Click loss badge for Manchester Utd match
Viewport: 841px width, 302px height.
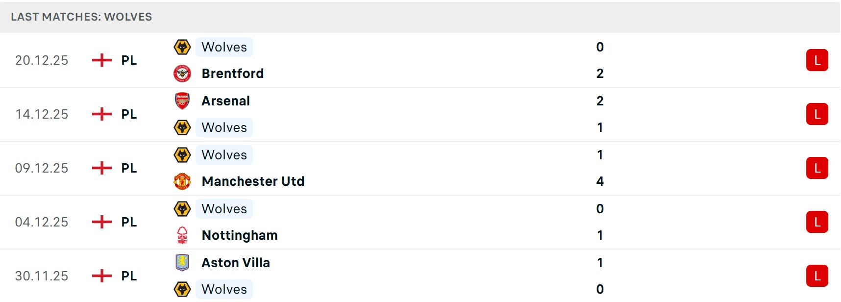click(816, 168)
